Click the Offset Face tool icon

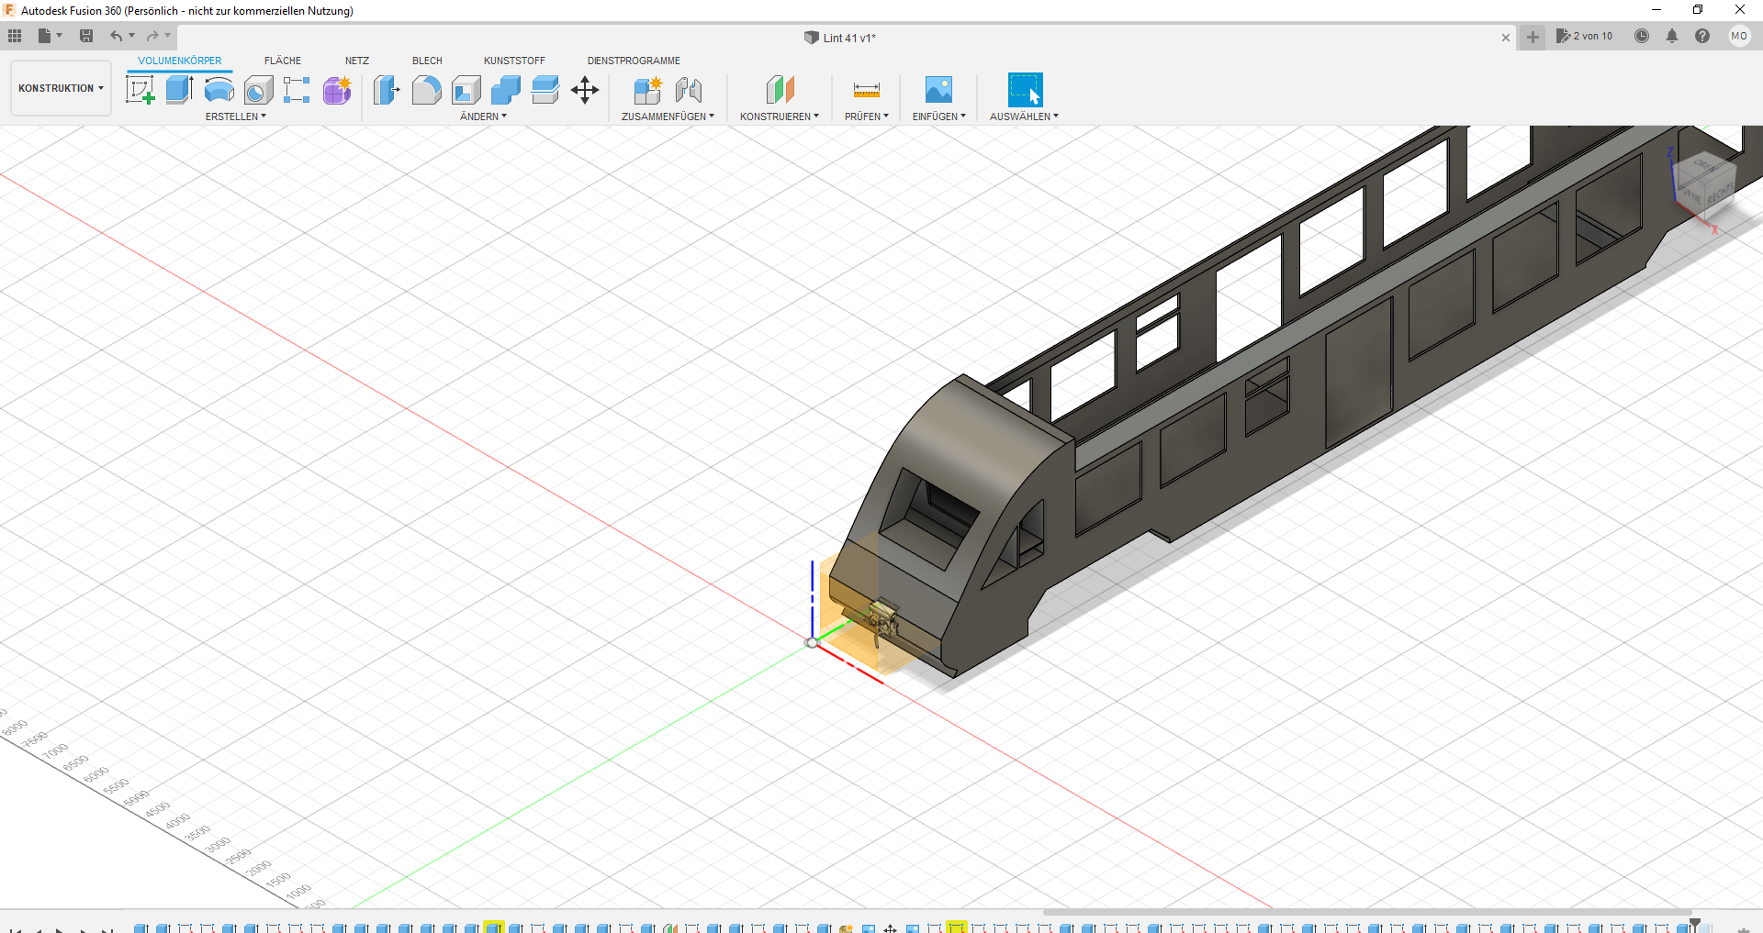545,90
